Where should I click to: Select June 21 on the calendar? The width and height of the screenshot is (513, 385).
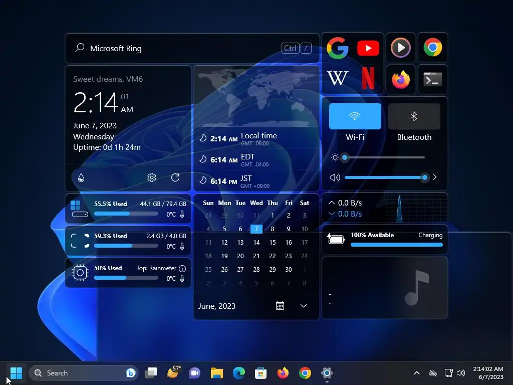256,256
